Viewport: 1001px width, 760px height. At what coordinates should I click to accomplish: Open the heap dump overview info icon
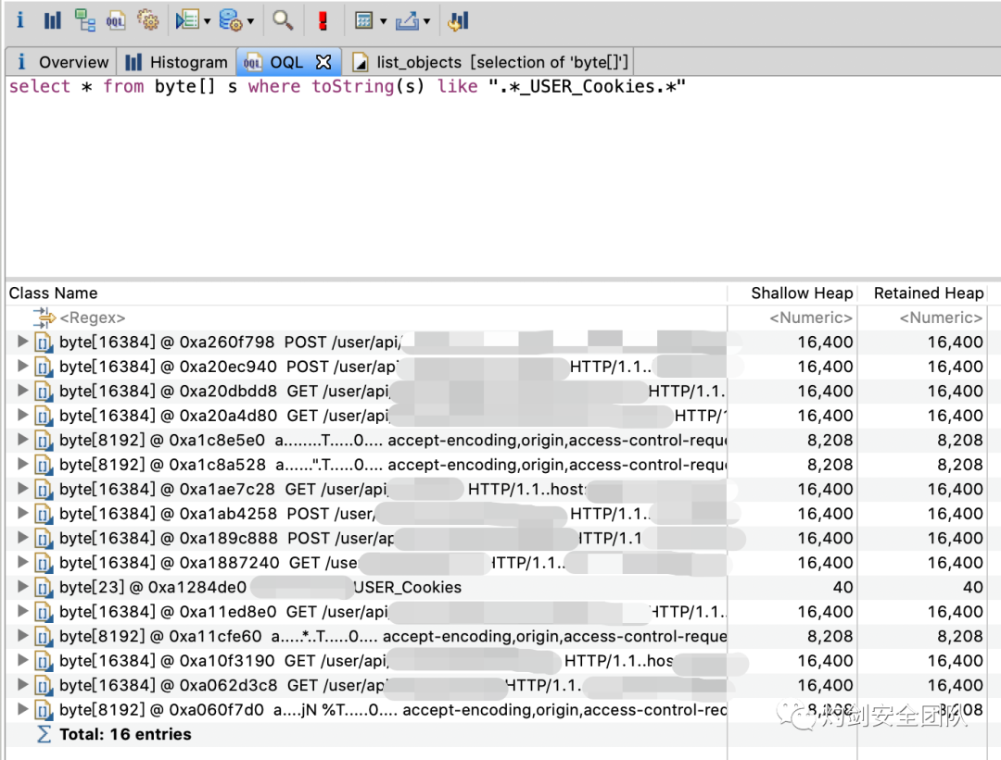[19, 20]
